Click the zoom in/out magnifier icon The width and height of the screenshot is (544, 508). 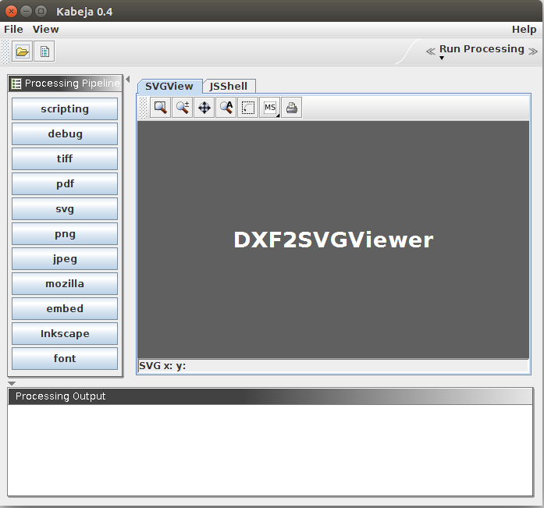[x=182, y=108]
